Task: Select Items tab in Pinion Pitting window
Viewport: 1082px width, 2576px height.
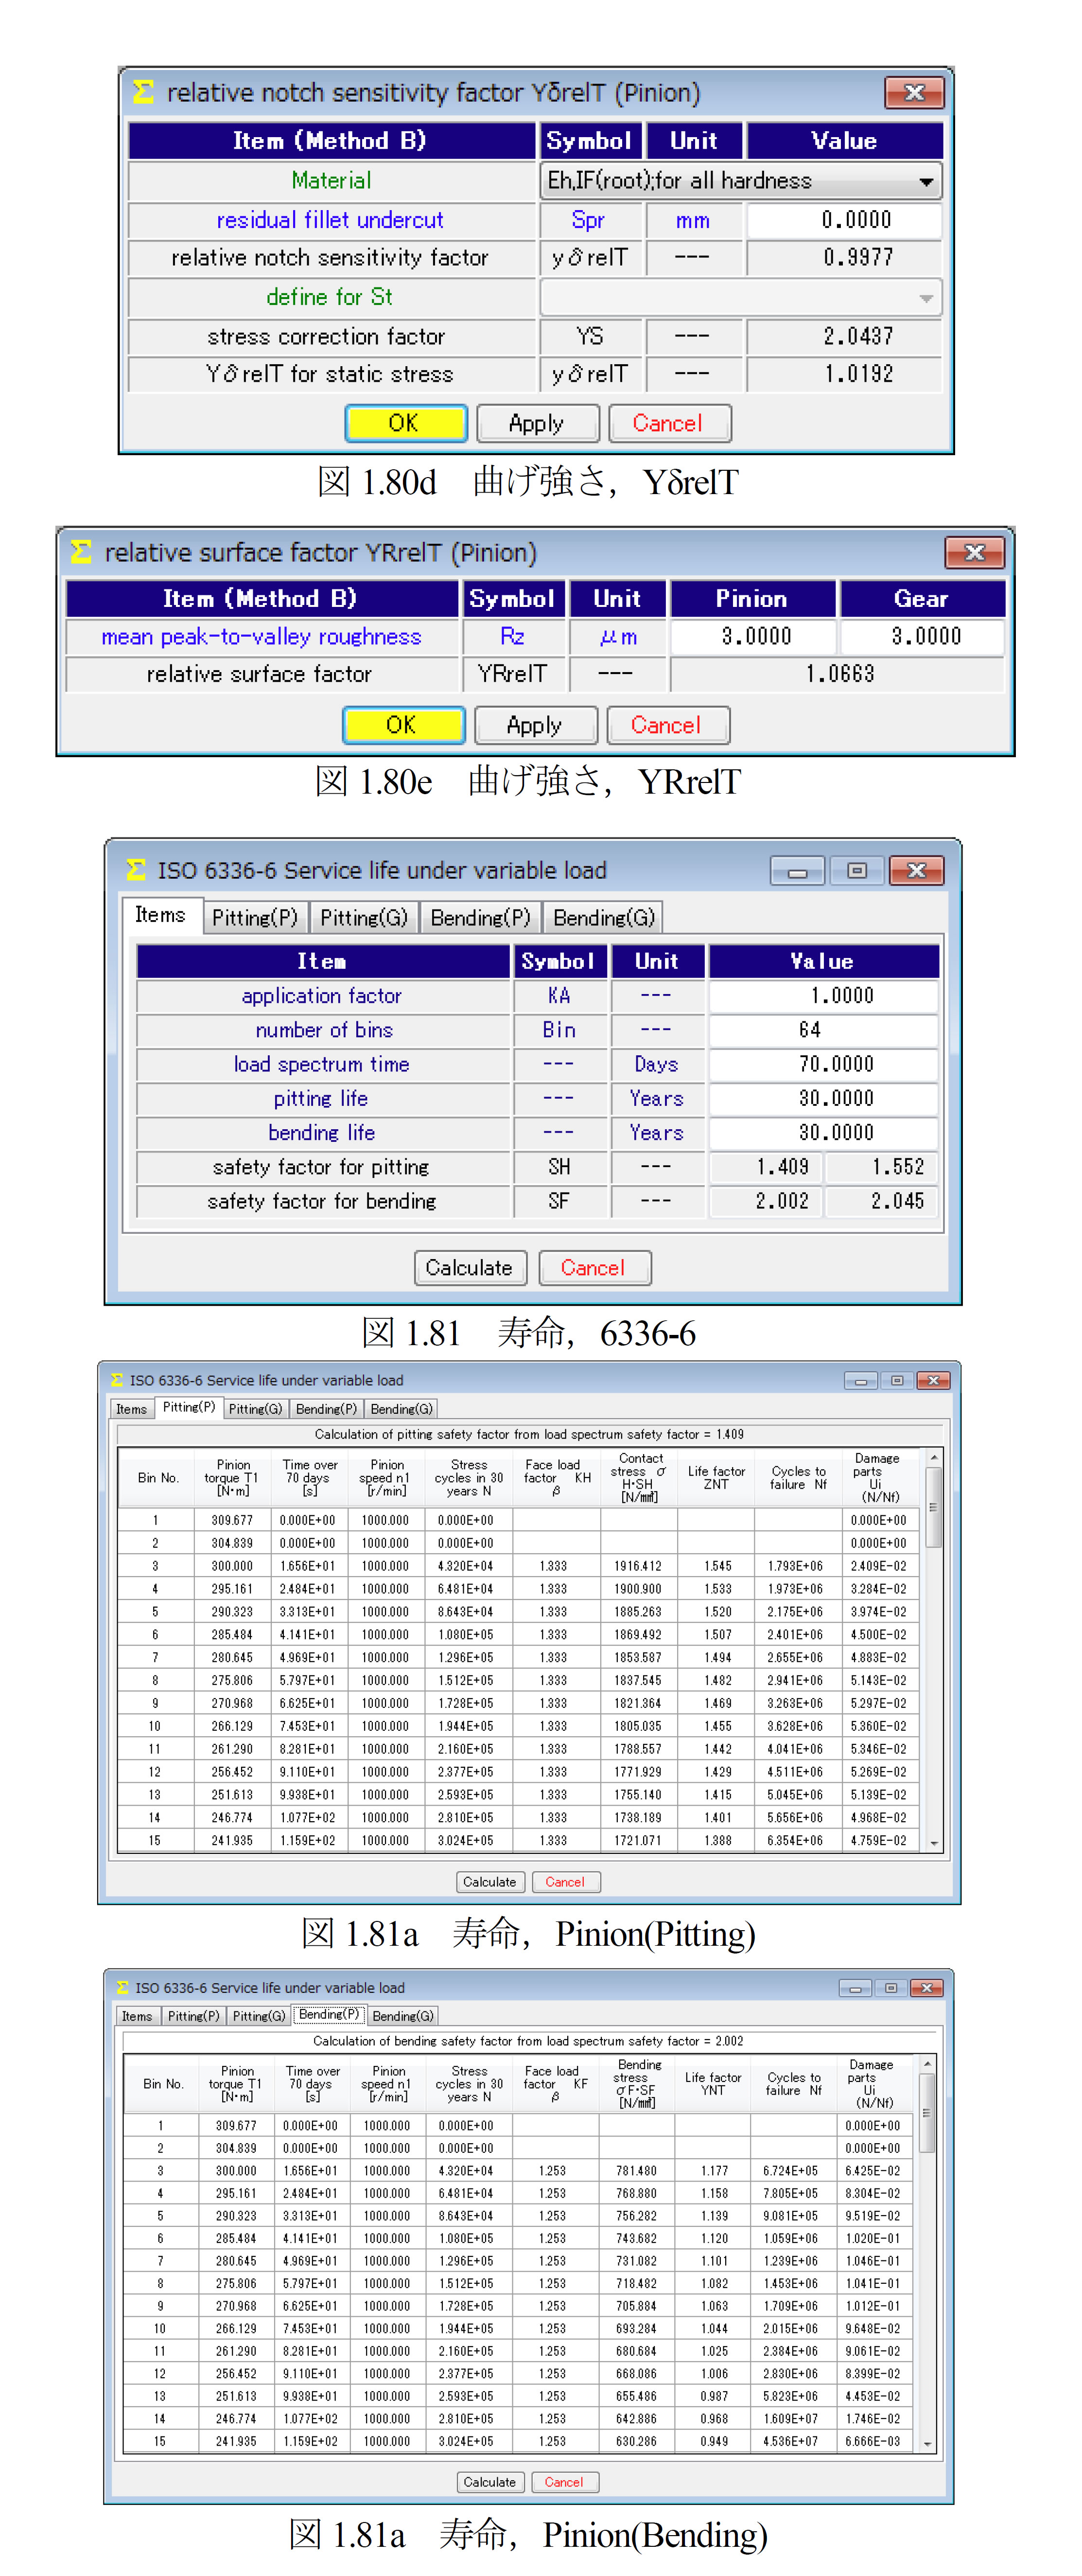Action: click(132, 1409)
